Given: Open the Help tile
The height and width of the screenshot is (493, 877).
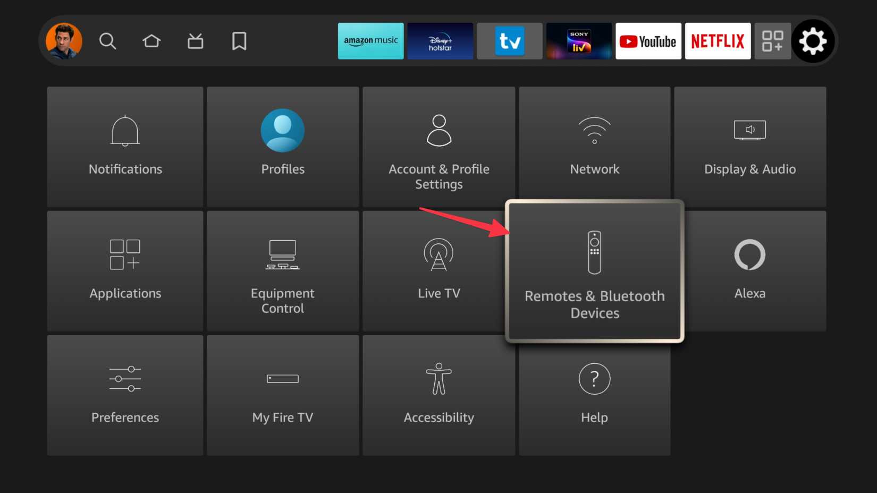Looking at the screenshot, I should pos(594,395).
